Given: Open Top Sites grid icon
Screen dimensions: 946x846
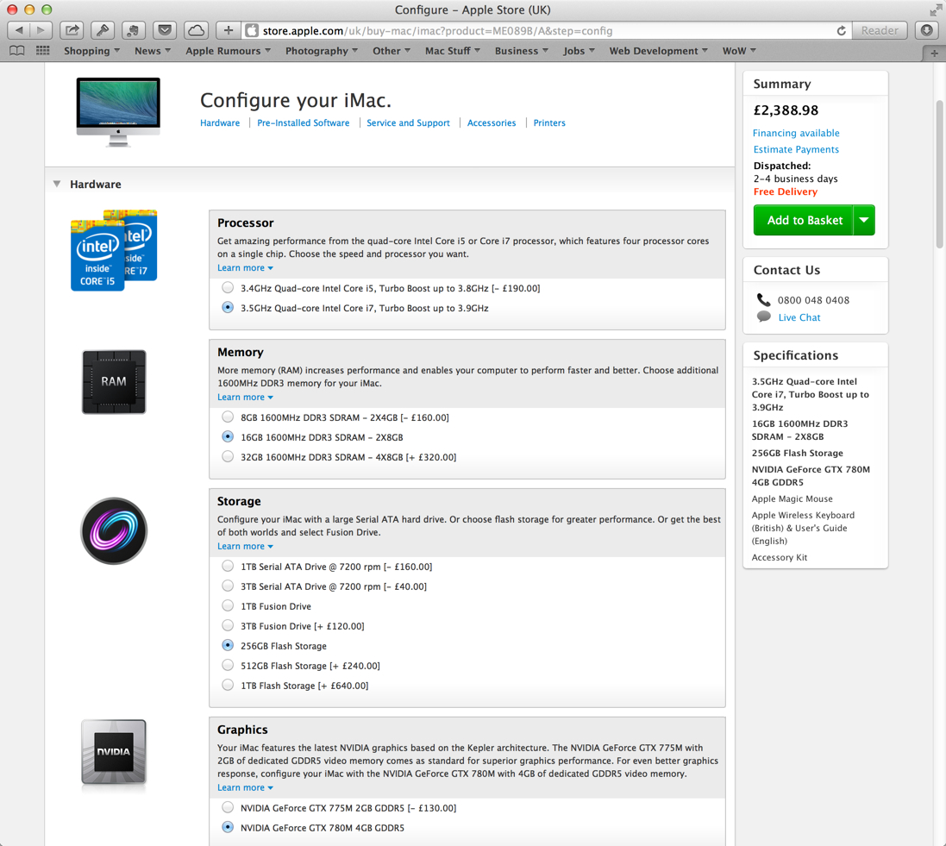Looking at the screenshot, I should 43,51.
